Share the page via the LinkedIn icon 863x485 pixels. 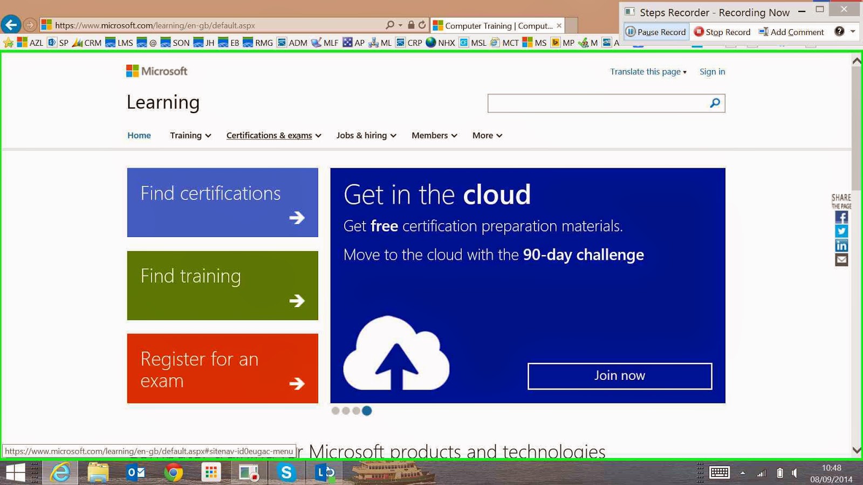click(841, 245)
